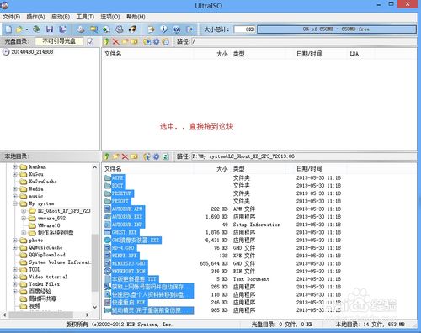Open the 帮助(H) menu
The height and width of the screenshot is (333, 421).
click(x=136, y=17)
